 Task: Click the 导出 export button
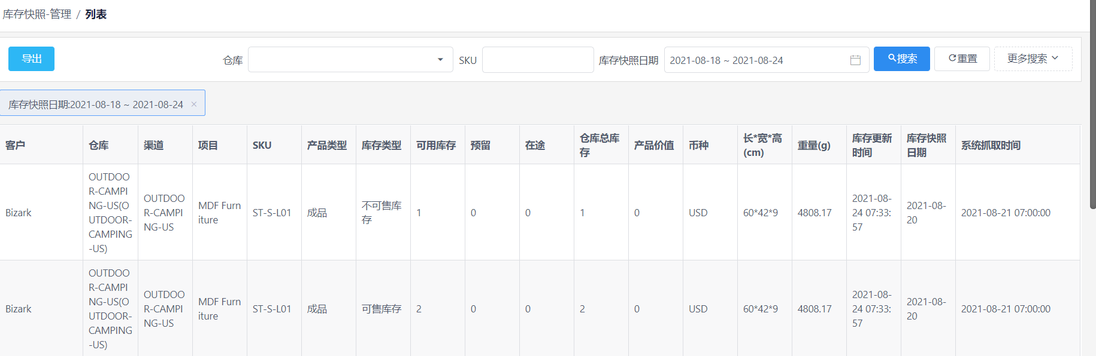[x=31, y=59]
